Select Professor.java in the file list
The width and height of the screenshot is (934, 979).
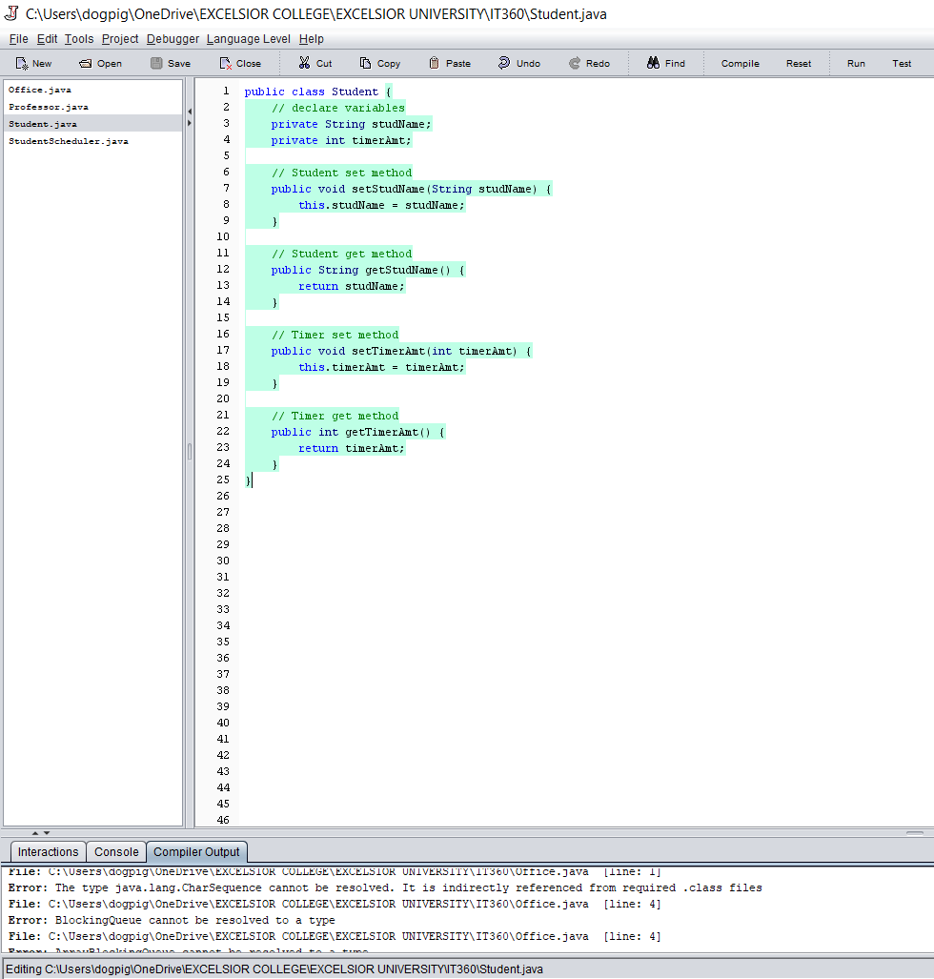tap(46, 107)
